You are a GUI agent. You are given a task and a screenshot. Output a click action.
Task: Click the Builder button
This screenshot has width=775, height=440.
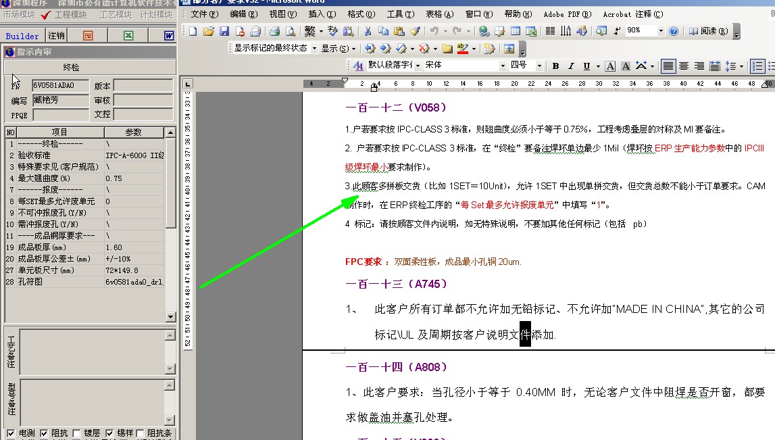22,36
